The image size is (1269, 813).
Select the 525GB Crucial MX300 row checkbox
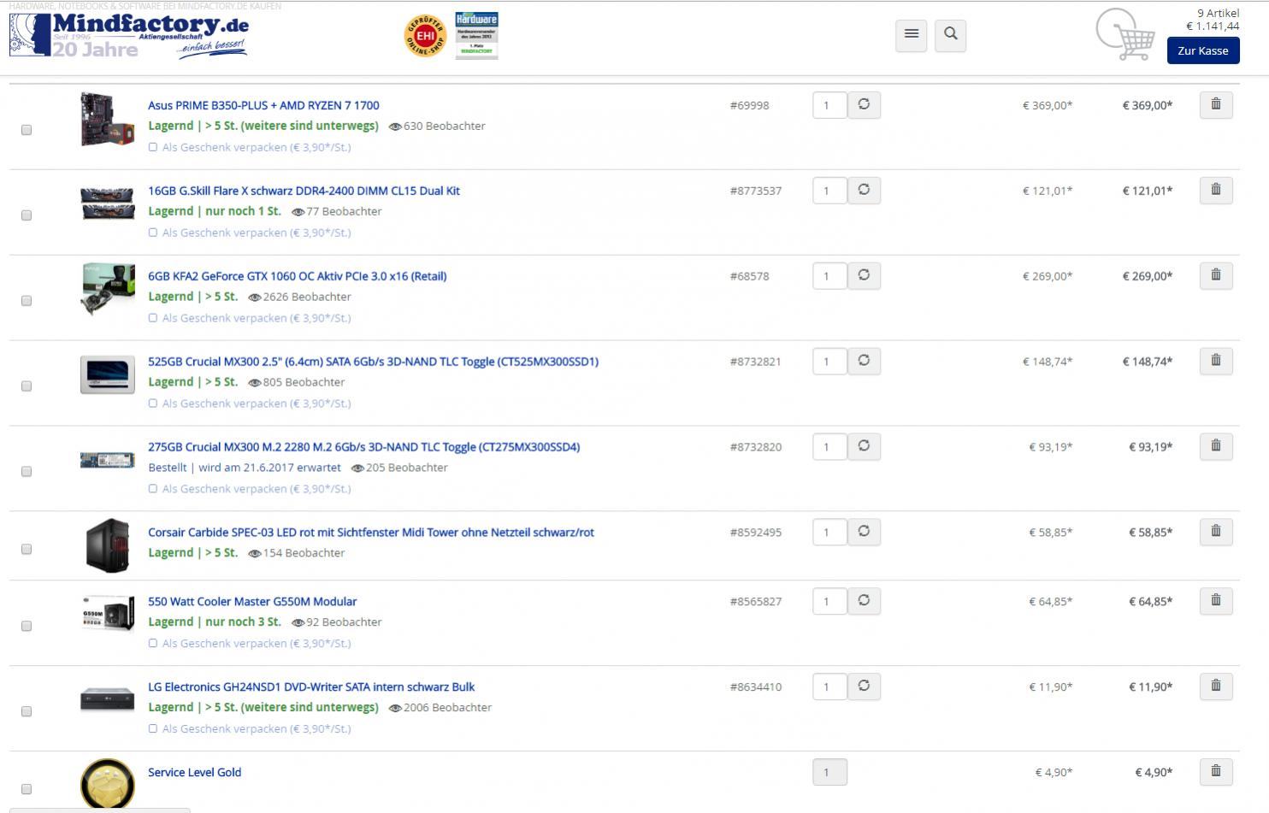click(27, 386)
